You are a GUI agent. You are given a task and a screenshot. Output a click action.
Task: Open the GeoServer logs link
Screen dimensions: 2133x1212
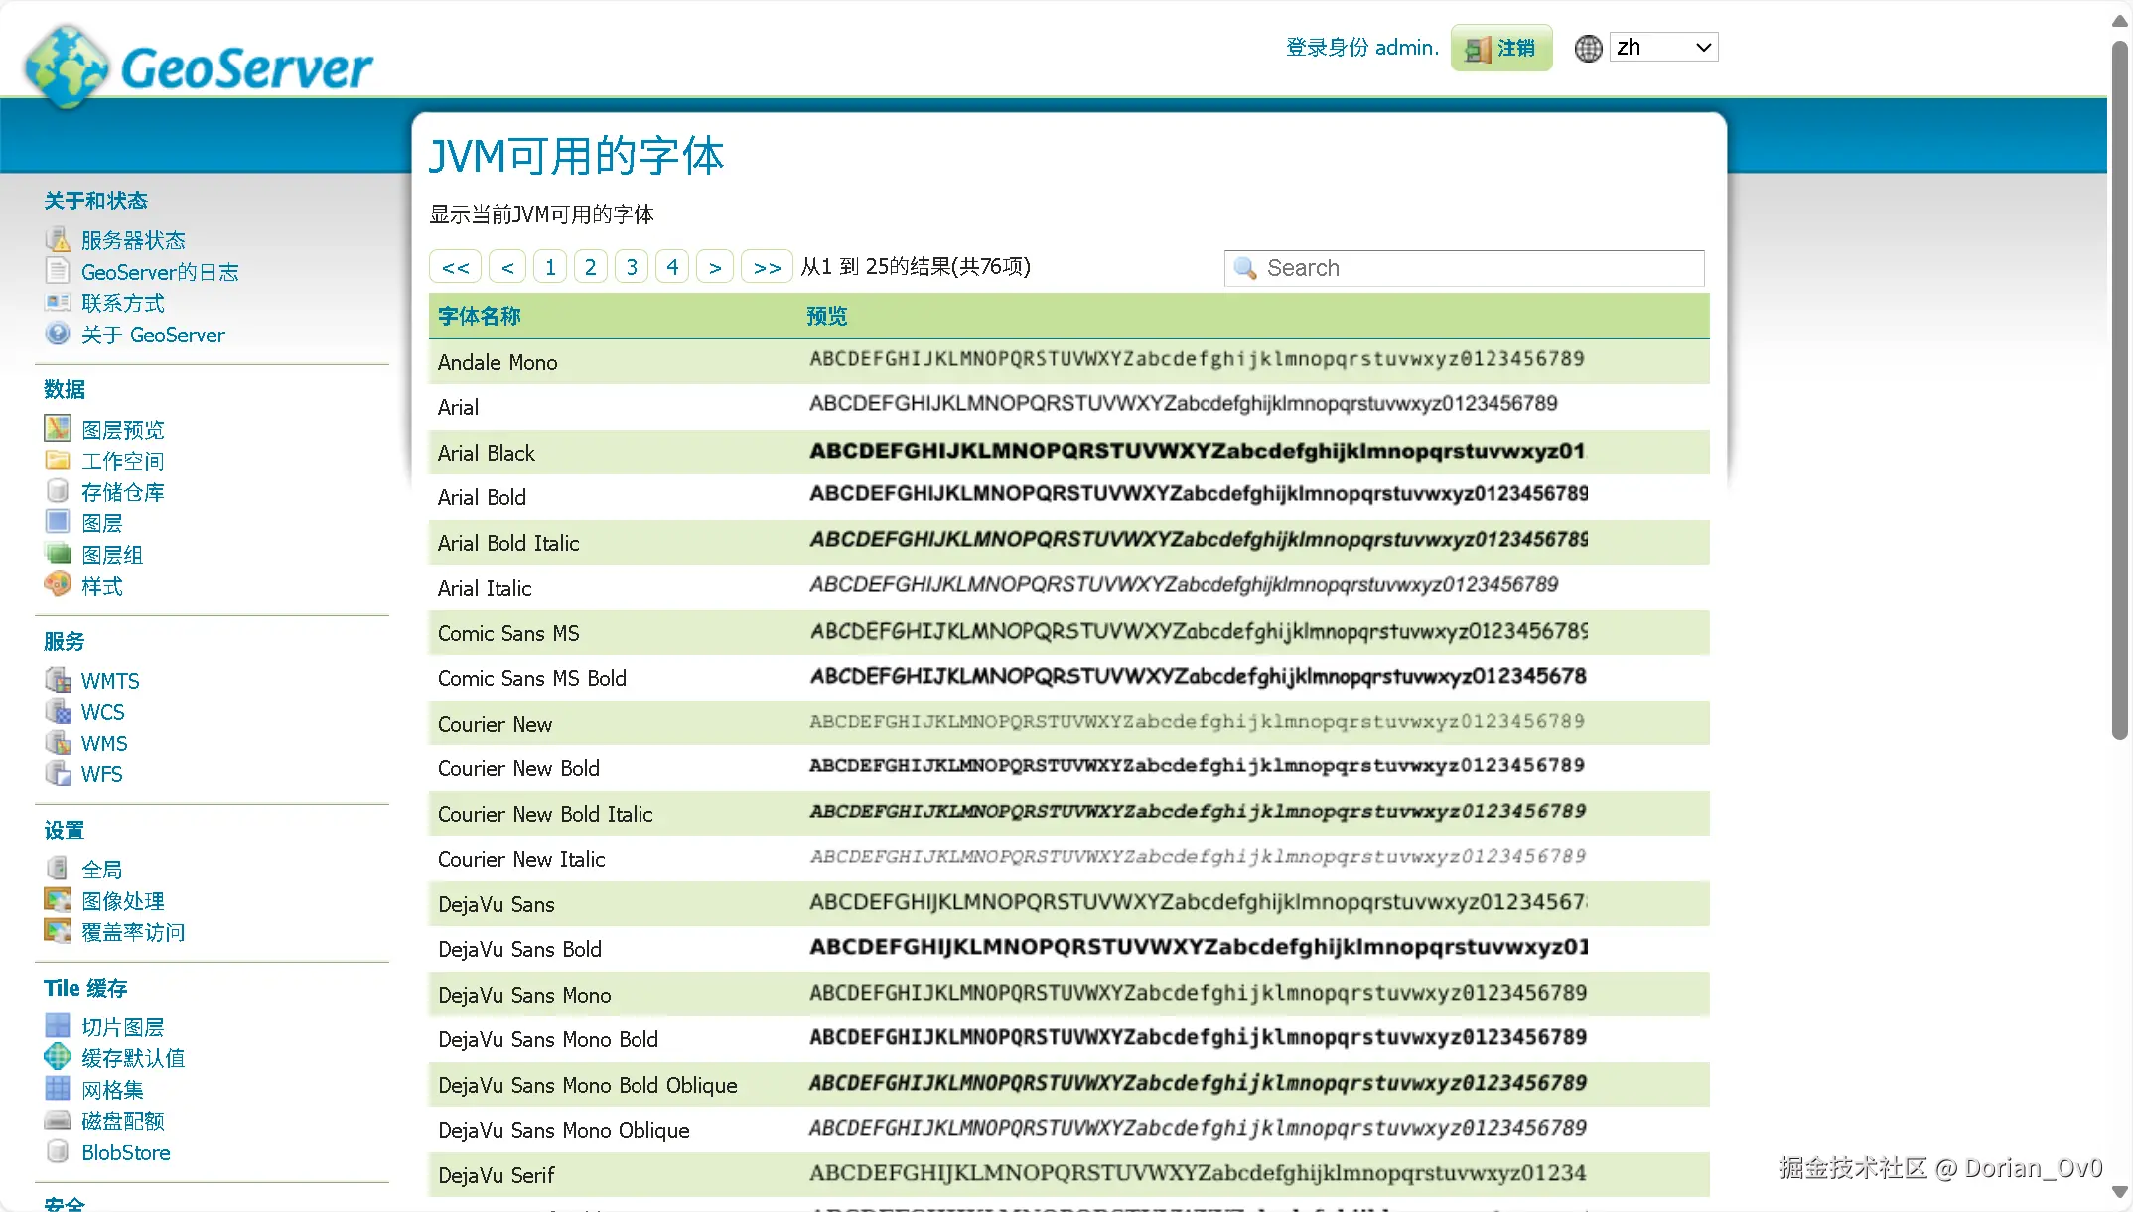(x=160, y=272)
